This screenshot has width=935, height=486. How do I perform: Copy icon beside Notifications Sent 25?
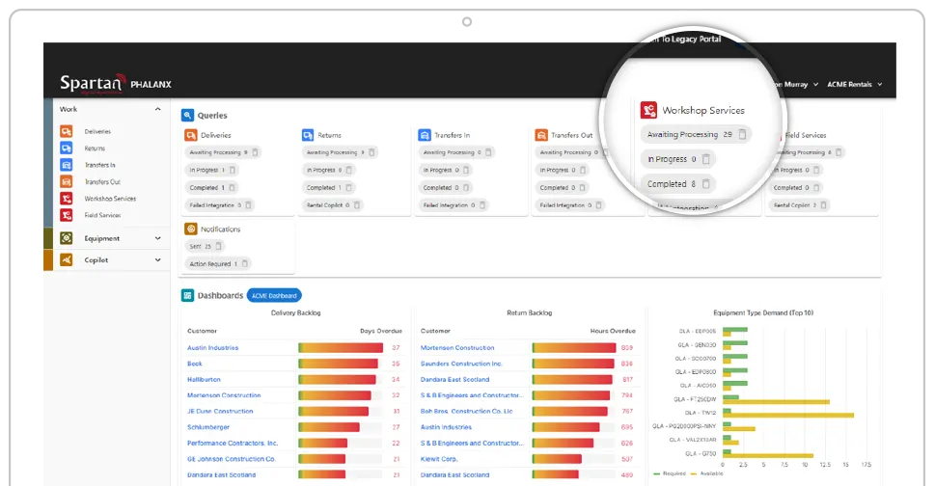tap(218, 246)
